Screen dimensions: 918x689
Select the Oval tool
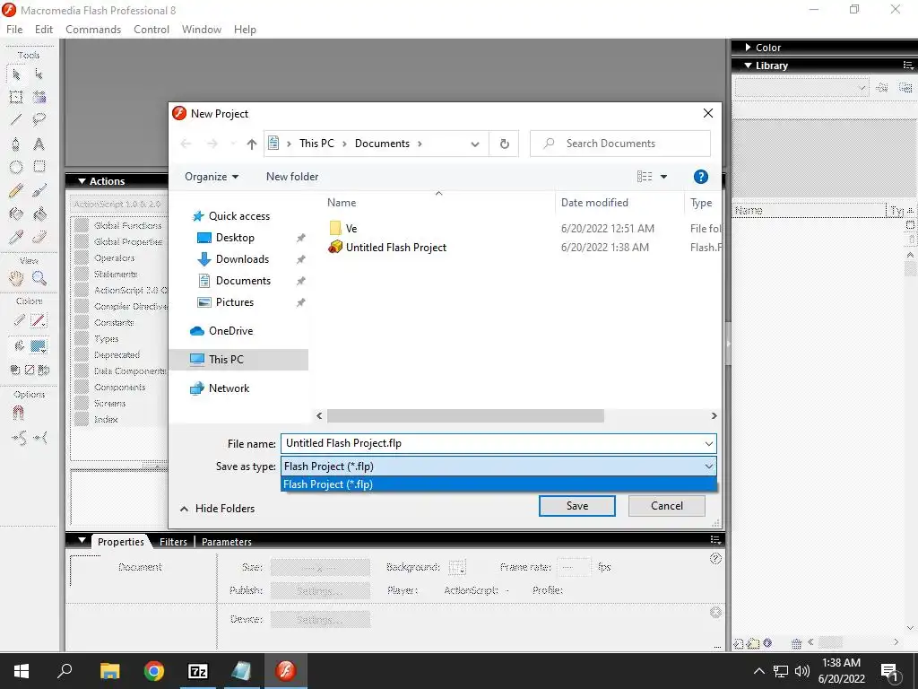point(16,167)
